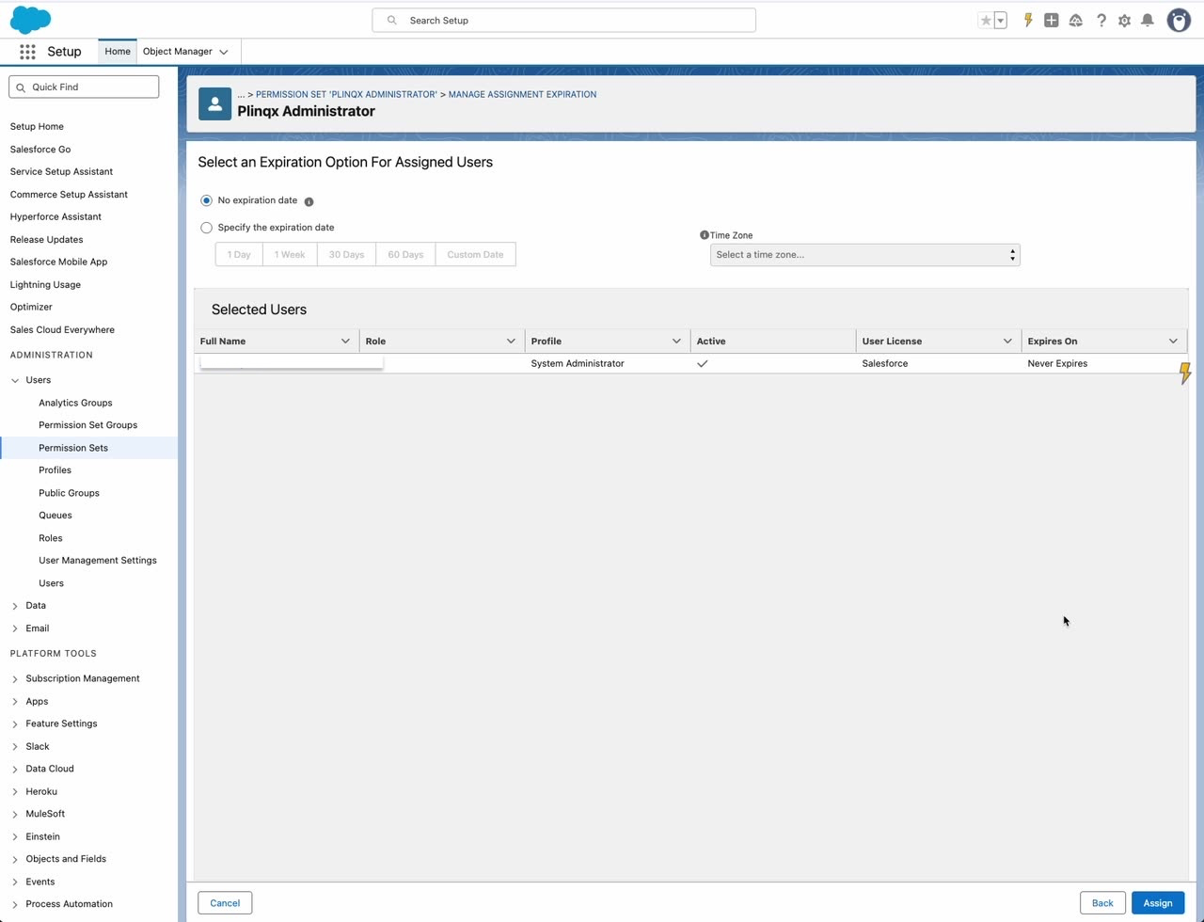Click the favorites star icon

[986, 20]
